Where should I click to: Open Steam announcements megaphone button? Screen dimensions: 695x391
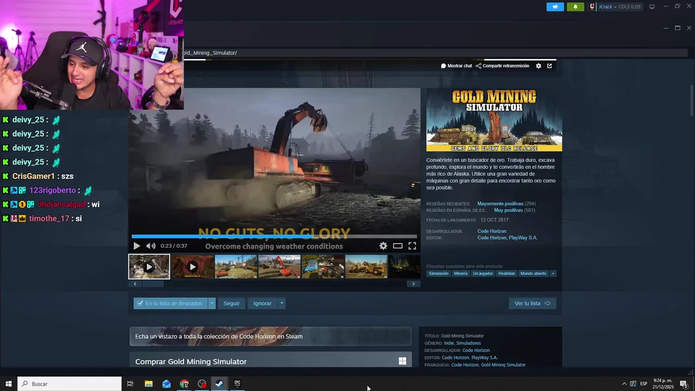click(x=555, y=7)
